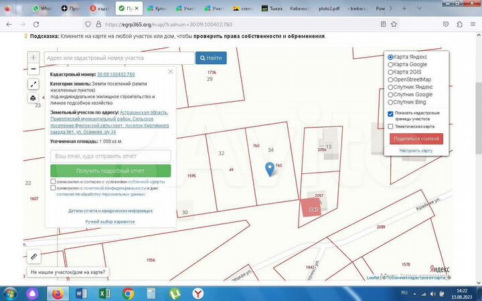Enable the Тематическая карта checkbox

390,126
